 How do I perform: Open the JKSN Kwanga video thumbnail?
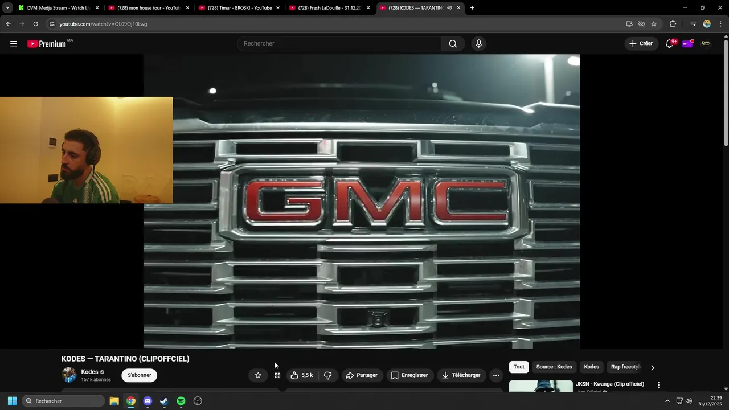[541, 386]
